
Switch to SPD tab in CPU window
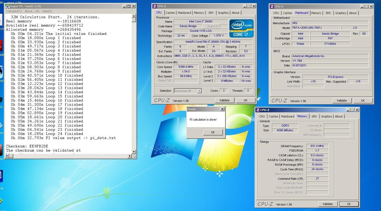point(211,13)
